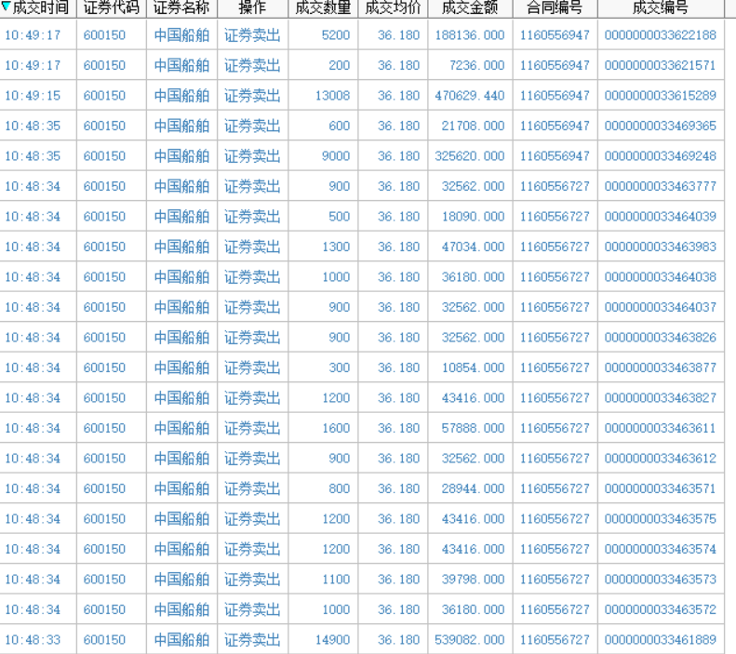Click quantity 1100 cell
Screen dimensions: 736x654
[336, 580]
